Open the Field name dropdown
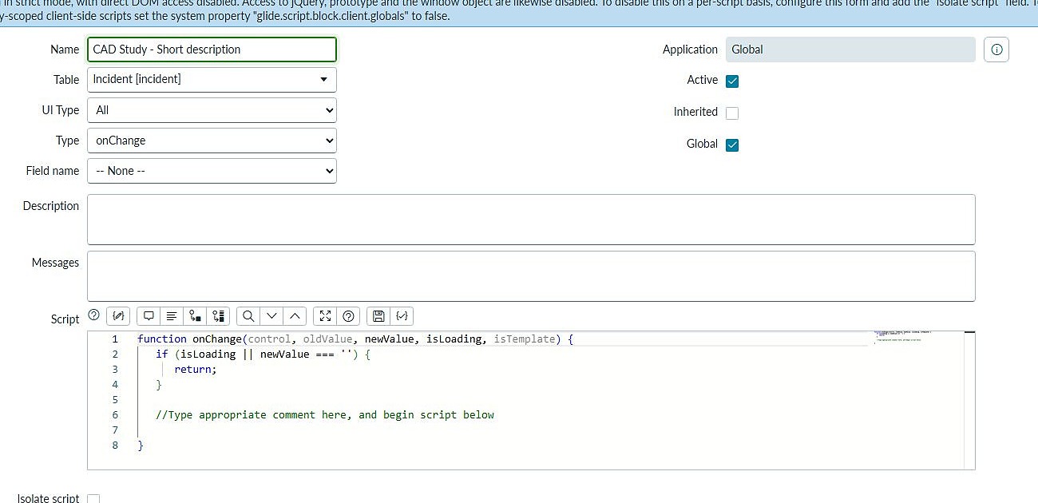 click(x=212, y=171)
